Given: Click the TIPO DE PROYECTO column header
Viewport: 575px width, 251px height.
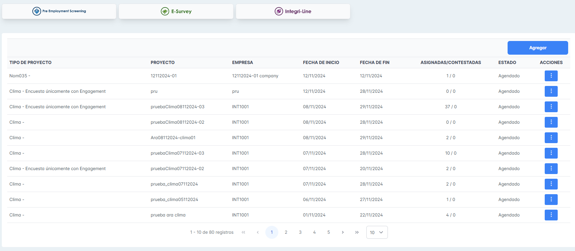Looking at the screenshot, I should (x=30, y=63).
